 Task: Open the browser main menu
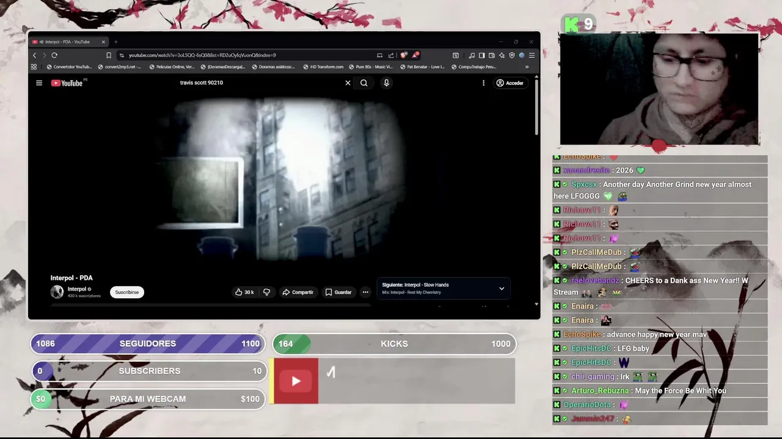click(532, 55)
